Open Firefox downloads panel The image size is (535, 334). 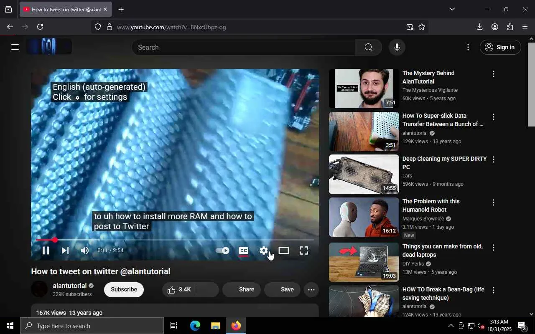coord(479,27)
